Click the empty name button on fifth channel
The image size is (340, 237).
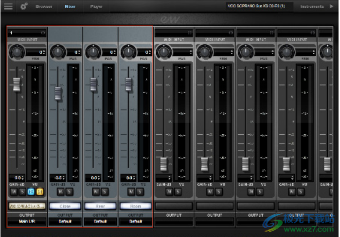tap(174, 206)
